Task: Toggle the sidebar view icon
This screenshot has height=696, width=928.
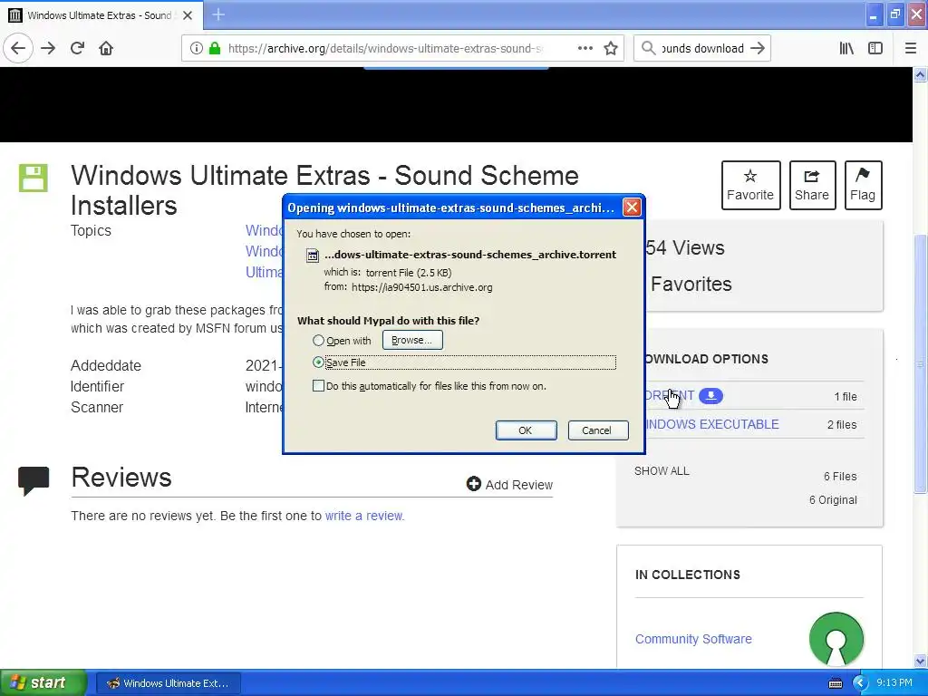Action: point(875,48)
